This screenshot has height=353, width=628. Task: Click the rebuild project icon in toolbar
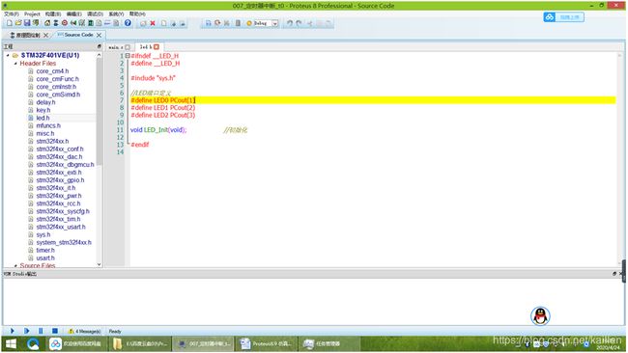point(217,23)
